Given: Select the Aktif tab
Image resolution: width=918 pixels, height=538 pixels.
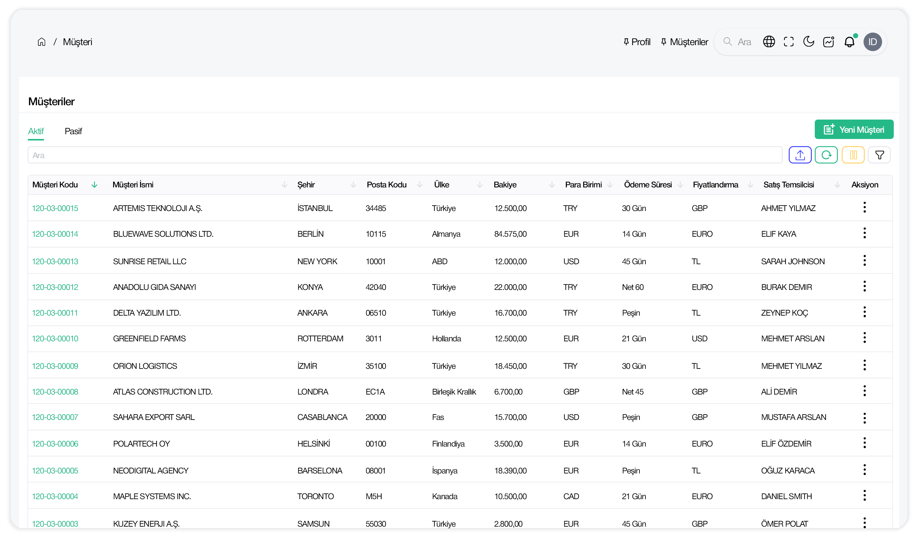Looking at the screenshot, I should click(x=36, y=131).
